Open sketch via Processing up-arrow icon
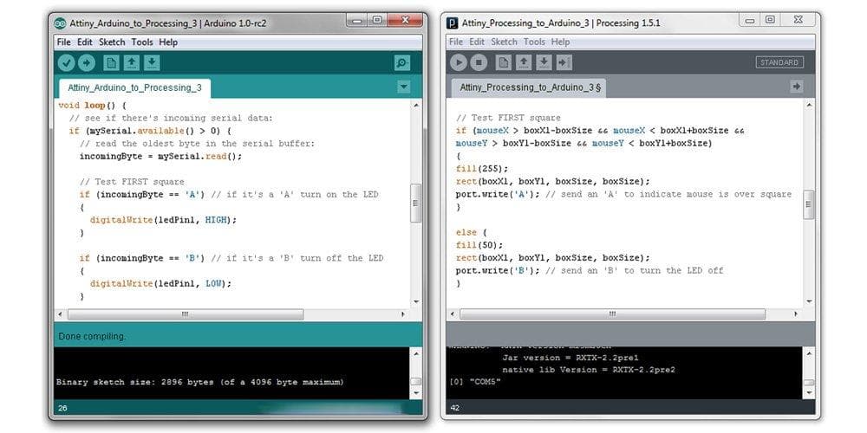Screen dimensions: 867x433 [524, 62]
